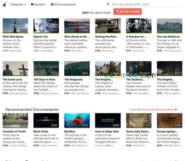Open the Dame Sally Davies thumbnail
The width and height of the screenshot is (185, 161).
coord(139,120)
